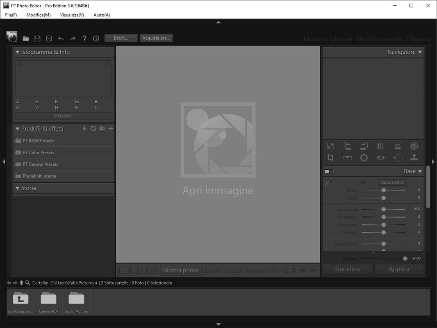Screen dimensions: 437x328
Task: Collapse top toolbar with the up arrow
Action: [218, 22]
